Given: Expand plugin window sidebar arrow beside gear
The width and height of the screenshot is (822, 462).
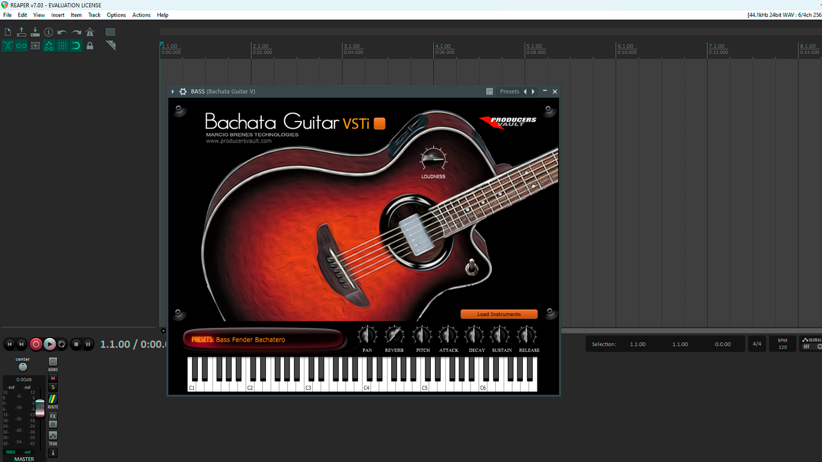Looking at the screenshot, I should tap(173, 91).
